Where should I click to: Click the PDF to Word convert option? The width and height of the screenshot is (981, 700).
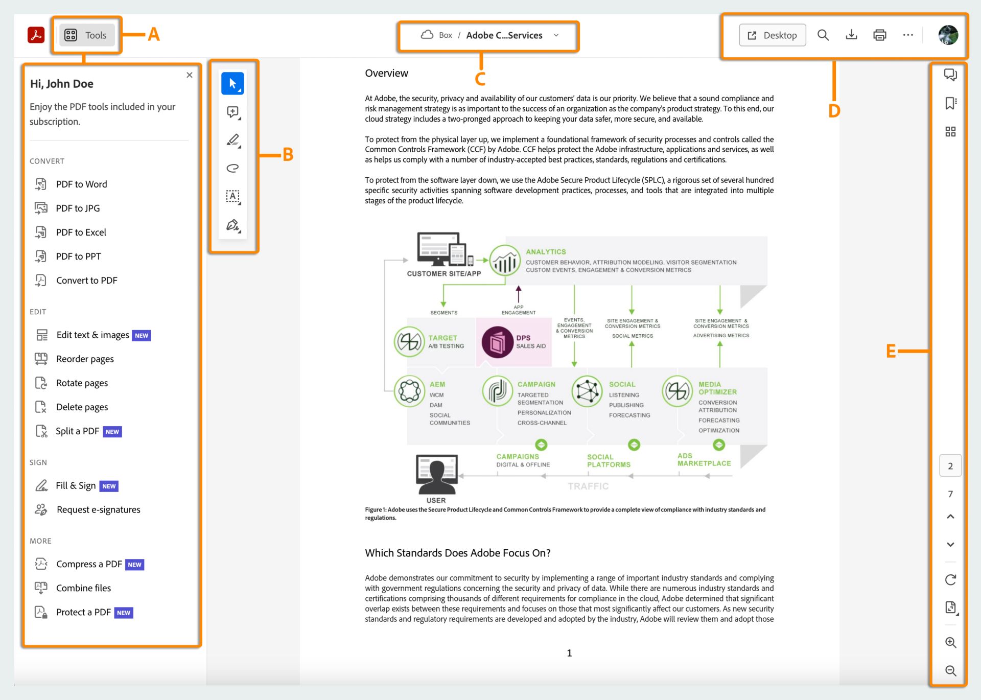pos(82,183)
